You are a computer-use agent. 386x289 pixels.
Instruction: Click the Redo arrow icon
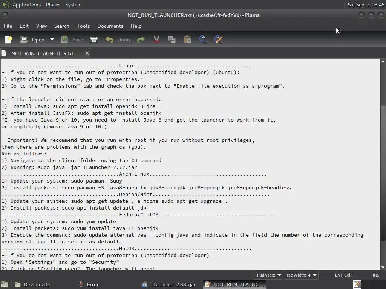click(x=141, y=40)
